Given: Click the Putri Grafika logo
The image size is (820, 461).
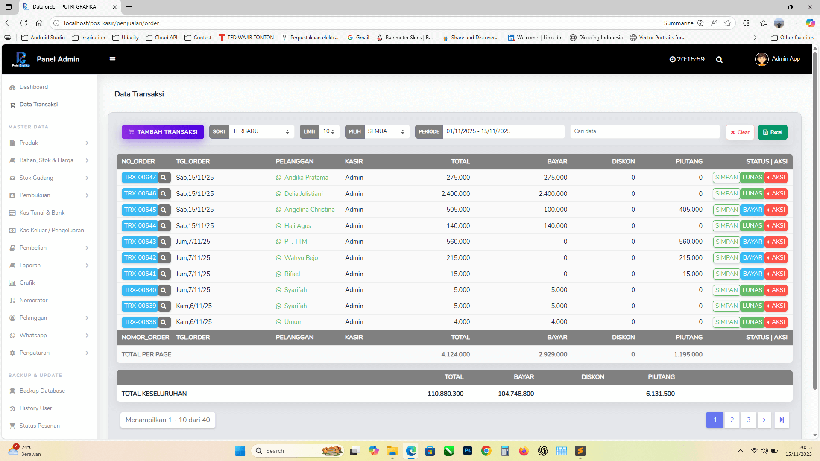Looking at the screenshot, I should (x=21, y=59).
